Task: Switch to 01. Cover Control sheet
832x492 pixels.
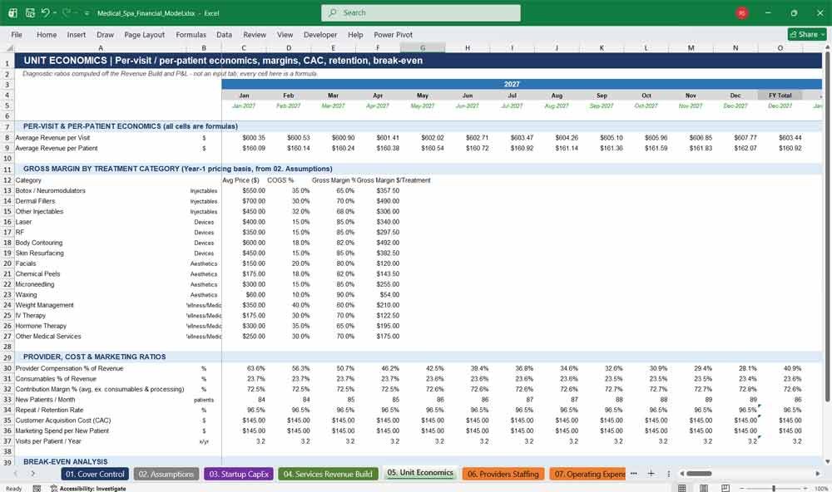Action: click(95, 474)
